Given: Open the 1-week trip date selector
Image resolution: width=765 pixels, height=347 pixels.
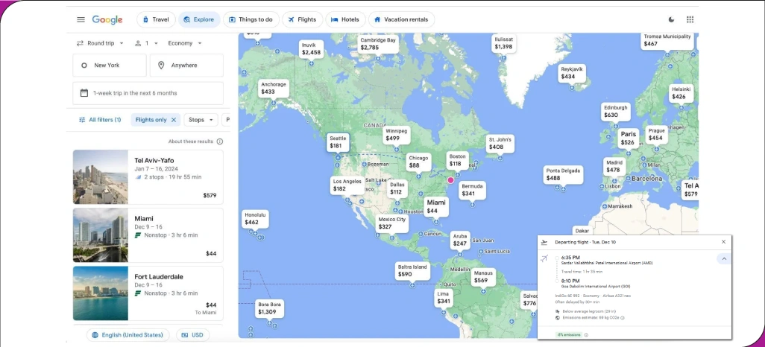Looking at the screenshot, I should coord(148,93).
